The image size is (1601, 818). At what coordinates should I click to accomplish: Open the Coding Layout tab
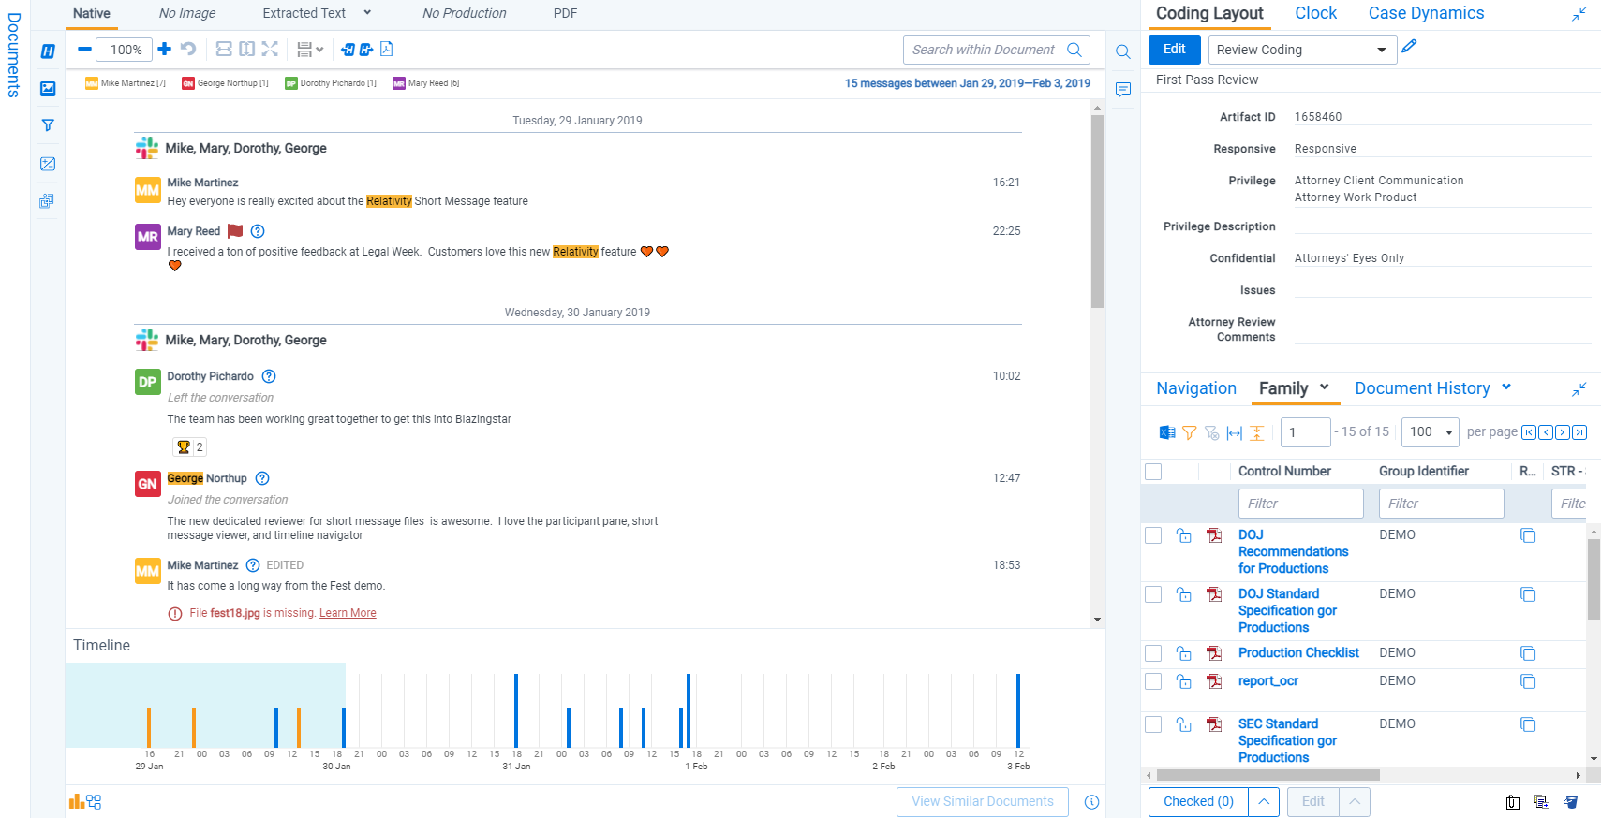pyautogui.click(x=1209, y=13)
